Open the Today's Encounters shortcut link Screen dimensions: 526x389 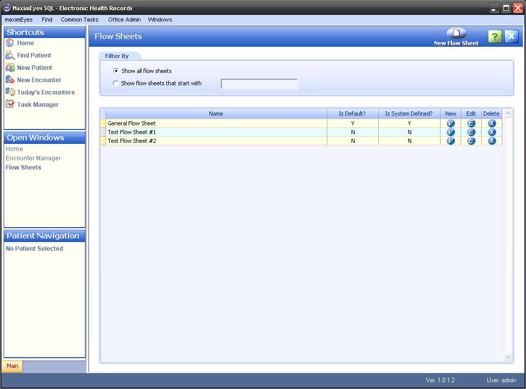point(46,92)
